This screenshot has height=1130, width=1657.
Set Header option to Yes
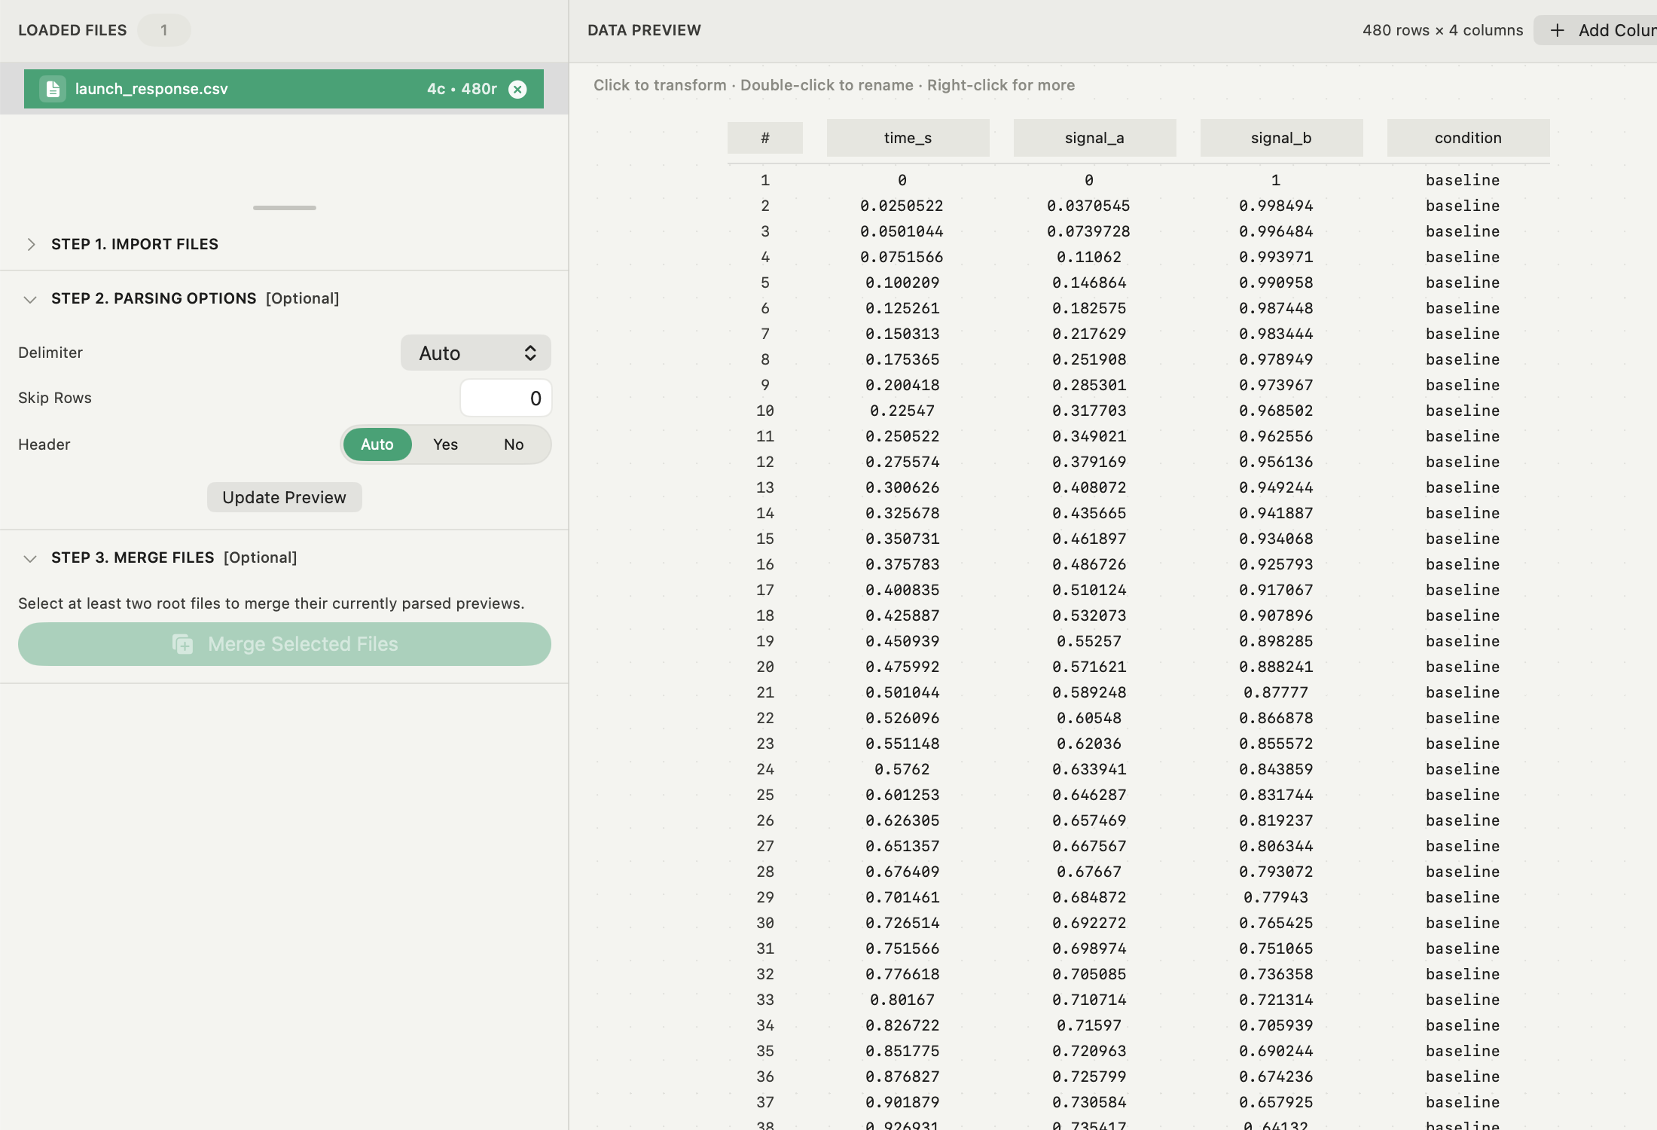tap(446, 444)
